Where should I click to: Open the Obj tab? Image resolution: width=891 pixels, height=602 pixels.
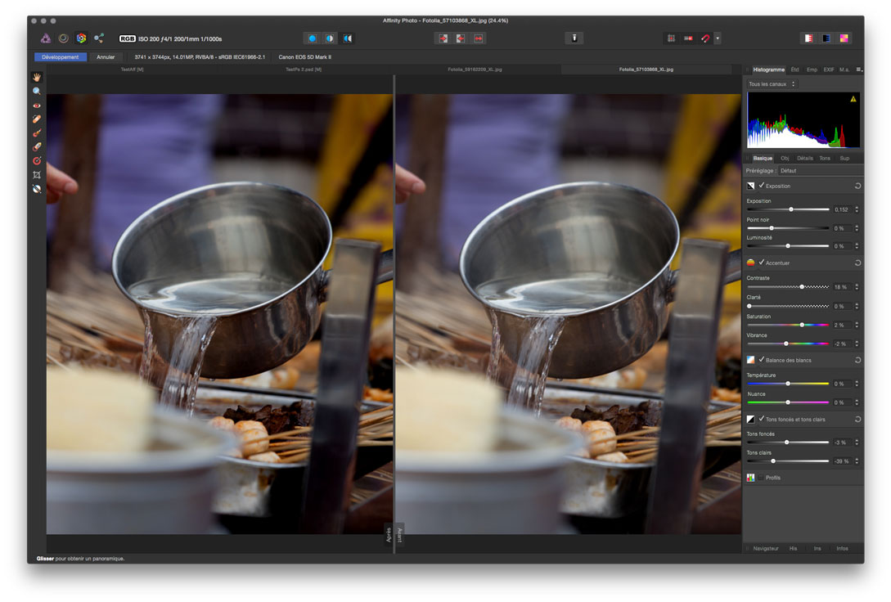pos(785,159)
